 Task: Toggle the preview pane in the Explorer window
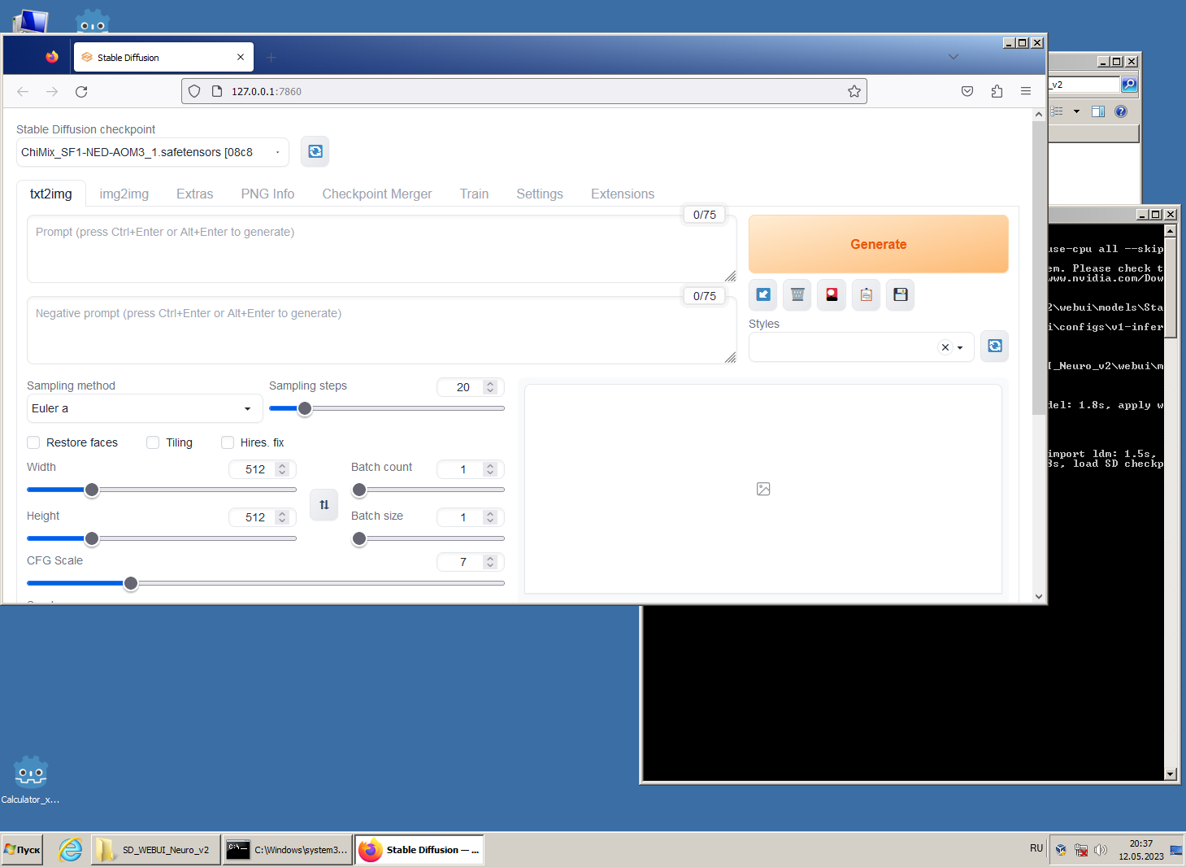click(x=1098, y=111)
